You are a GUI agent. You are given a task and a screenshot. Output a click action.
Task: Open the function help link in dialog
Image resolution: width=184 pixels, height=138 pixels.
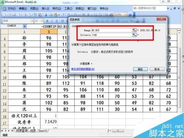click(x=83, y=69)
